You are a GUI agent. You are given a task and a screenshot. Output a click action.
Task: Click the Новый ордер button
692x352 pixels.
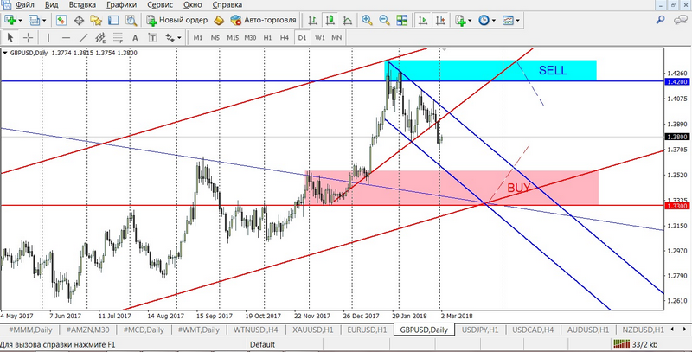pyautogui.click(x=176, y=20)
